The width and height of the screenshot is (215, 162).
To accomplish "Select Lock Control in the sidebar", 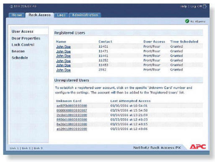I will click(23, 45).
